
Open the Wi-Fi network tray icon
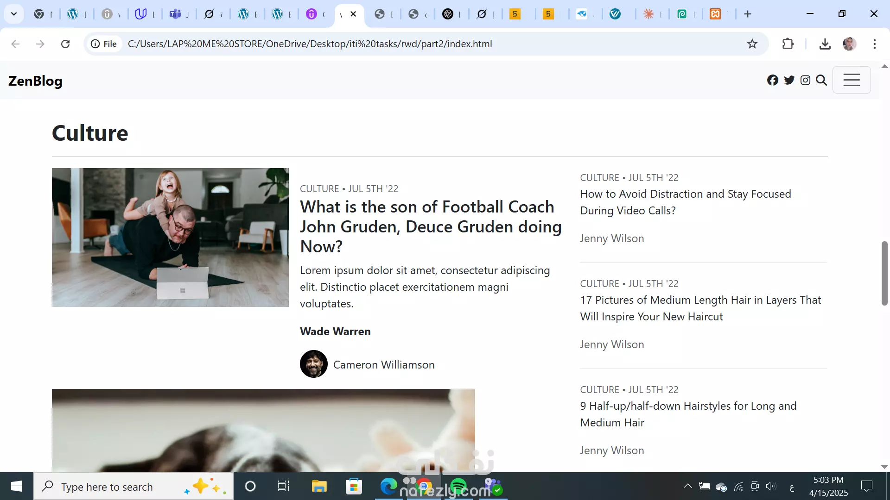click(x=738, y=487)
